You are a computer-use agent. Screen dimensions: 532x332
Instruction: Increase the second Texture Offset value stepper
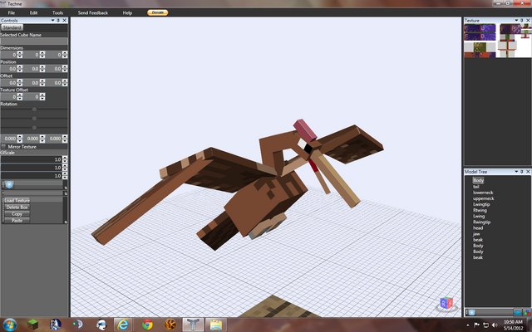pyautogui.click(x=42, y=95)
